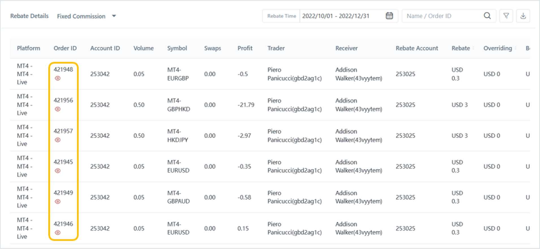
Task: Click the eye icon under order 421956
Action: pyautogui.click(x=58, y=109)
